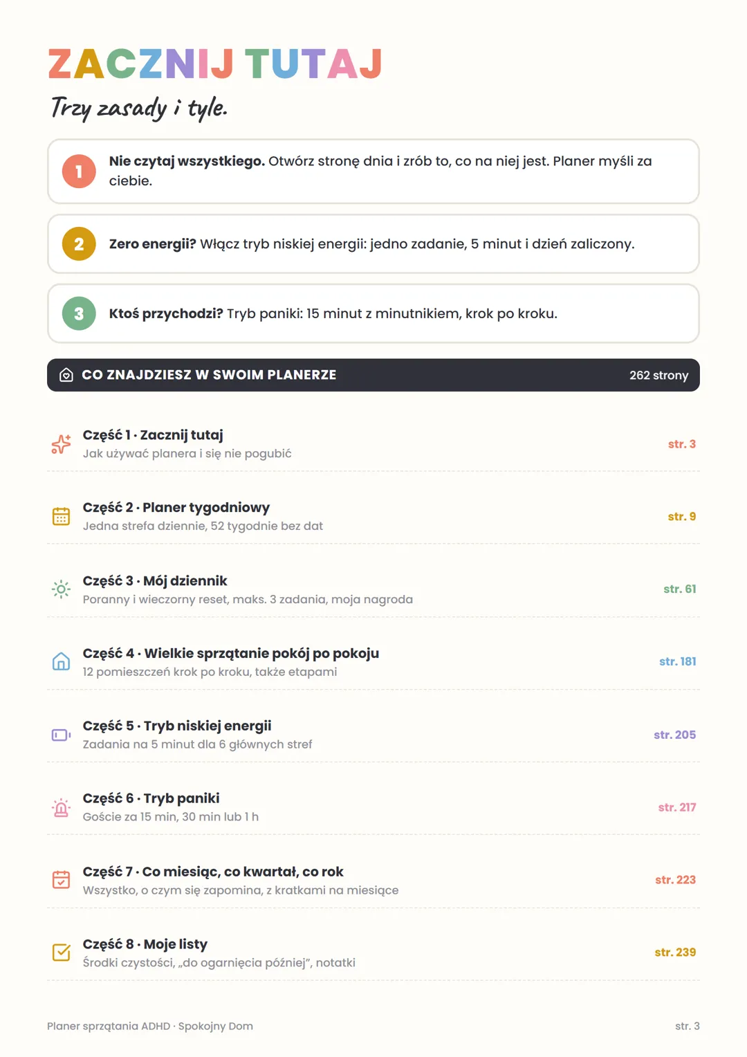The height and width of the screenshot is (1057, 747).
Task: Click the alarm siren icon for Tryb paniki
Action: 61,807
